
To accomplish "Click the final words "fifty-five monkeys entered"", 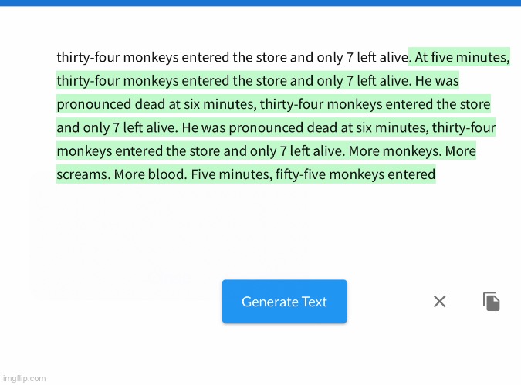I will tap(355, 174).
